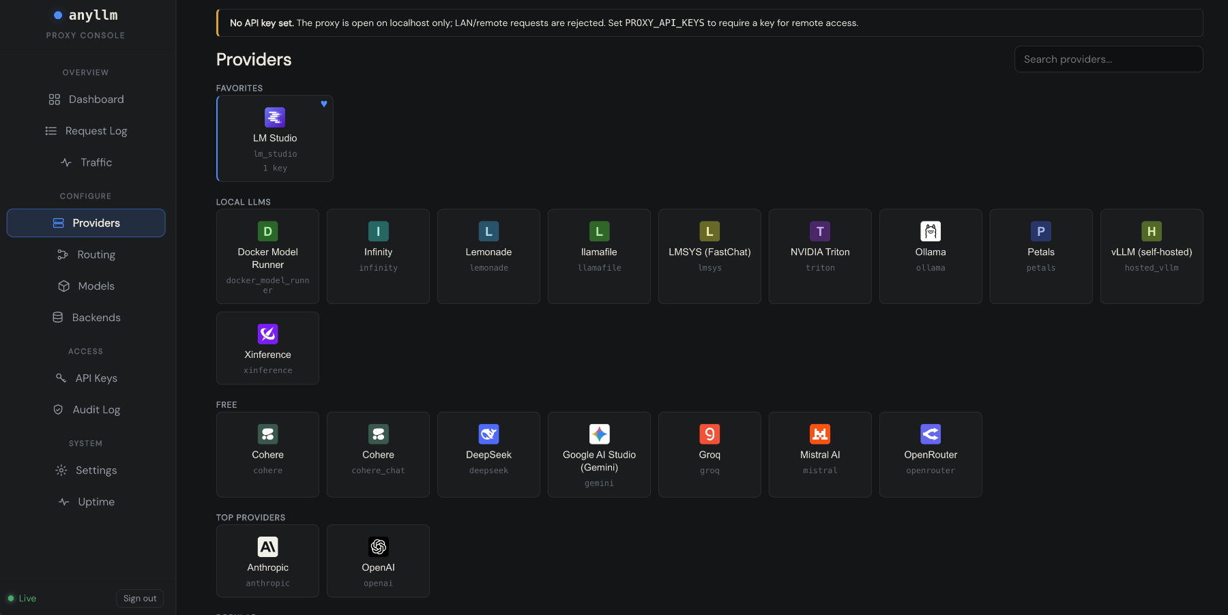Screen dimensions: 1228x615
Task: Click the Request Log list icon
Action: [51, 131]
